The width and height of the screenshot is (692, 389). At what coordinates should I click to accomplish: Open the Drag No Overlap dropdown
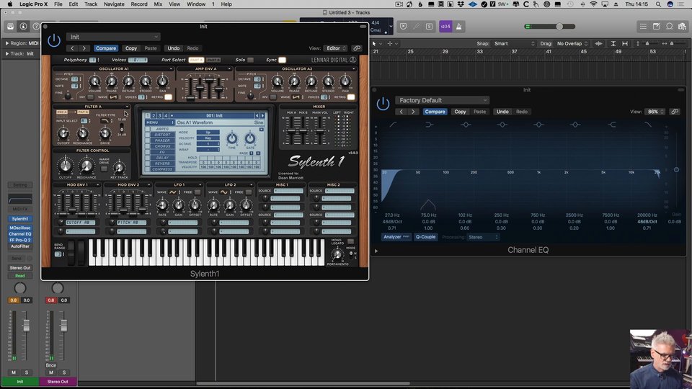(x=572, y=44)
